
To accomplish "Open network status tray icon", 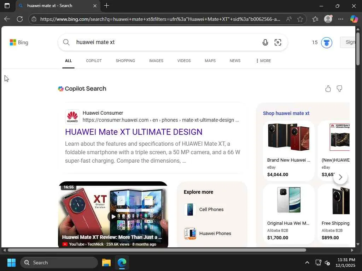I will (319, 263).
